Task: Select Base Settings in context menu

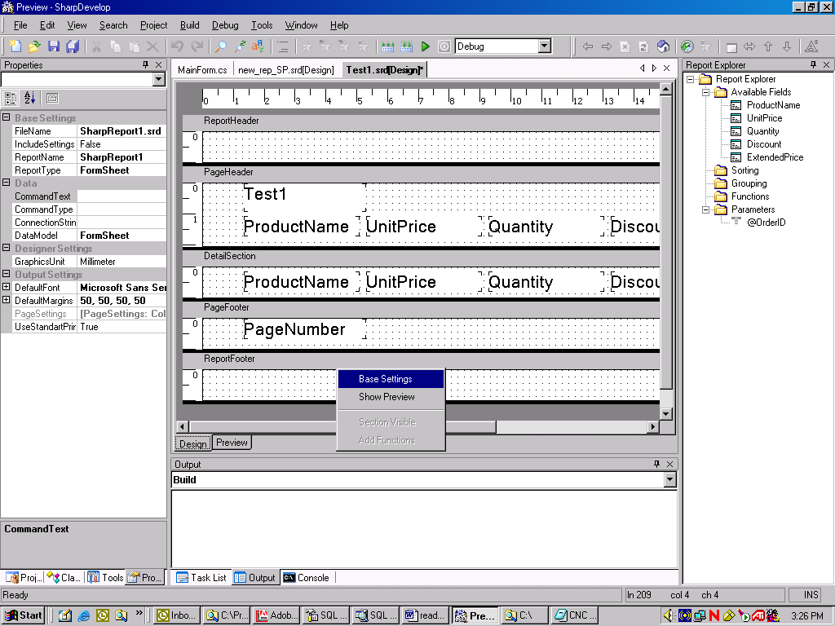Action: (x=385, y=379)
